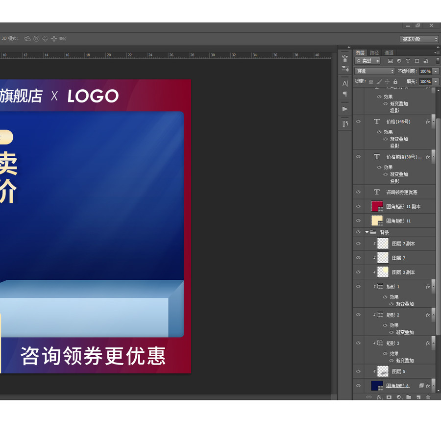Filter layers by type layers icon

(x=408, y=61)
